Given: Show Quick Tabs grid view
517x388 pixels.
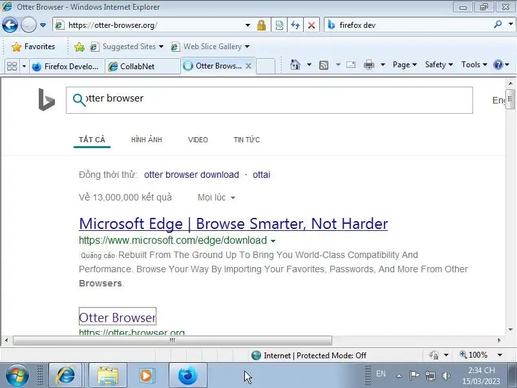Looking at the screenshot, I should tap(12, 67).
